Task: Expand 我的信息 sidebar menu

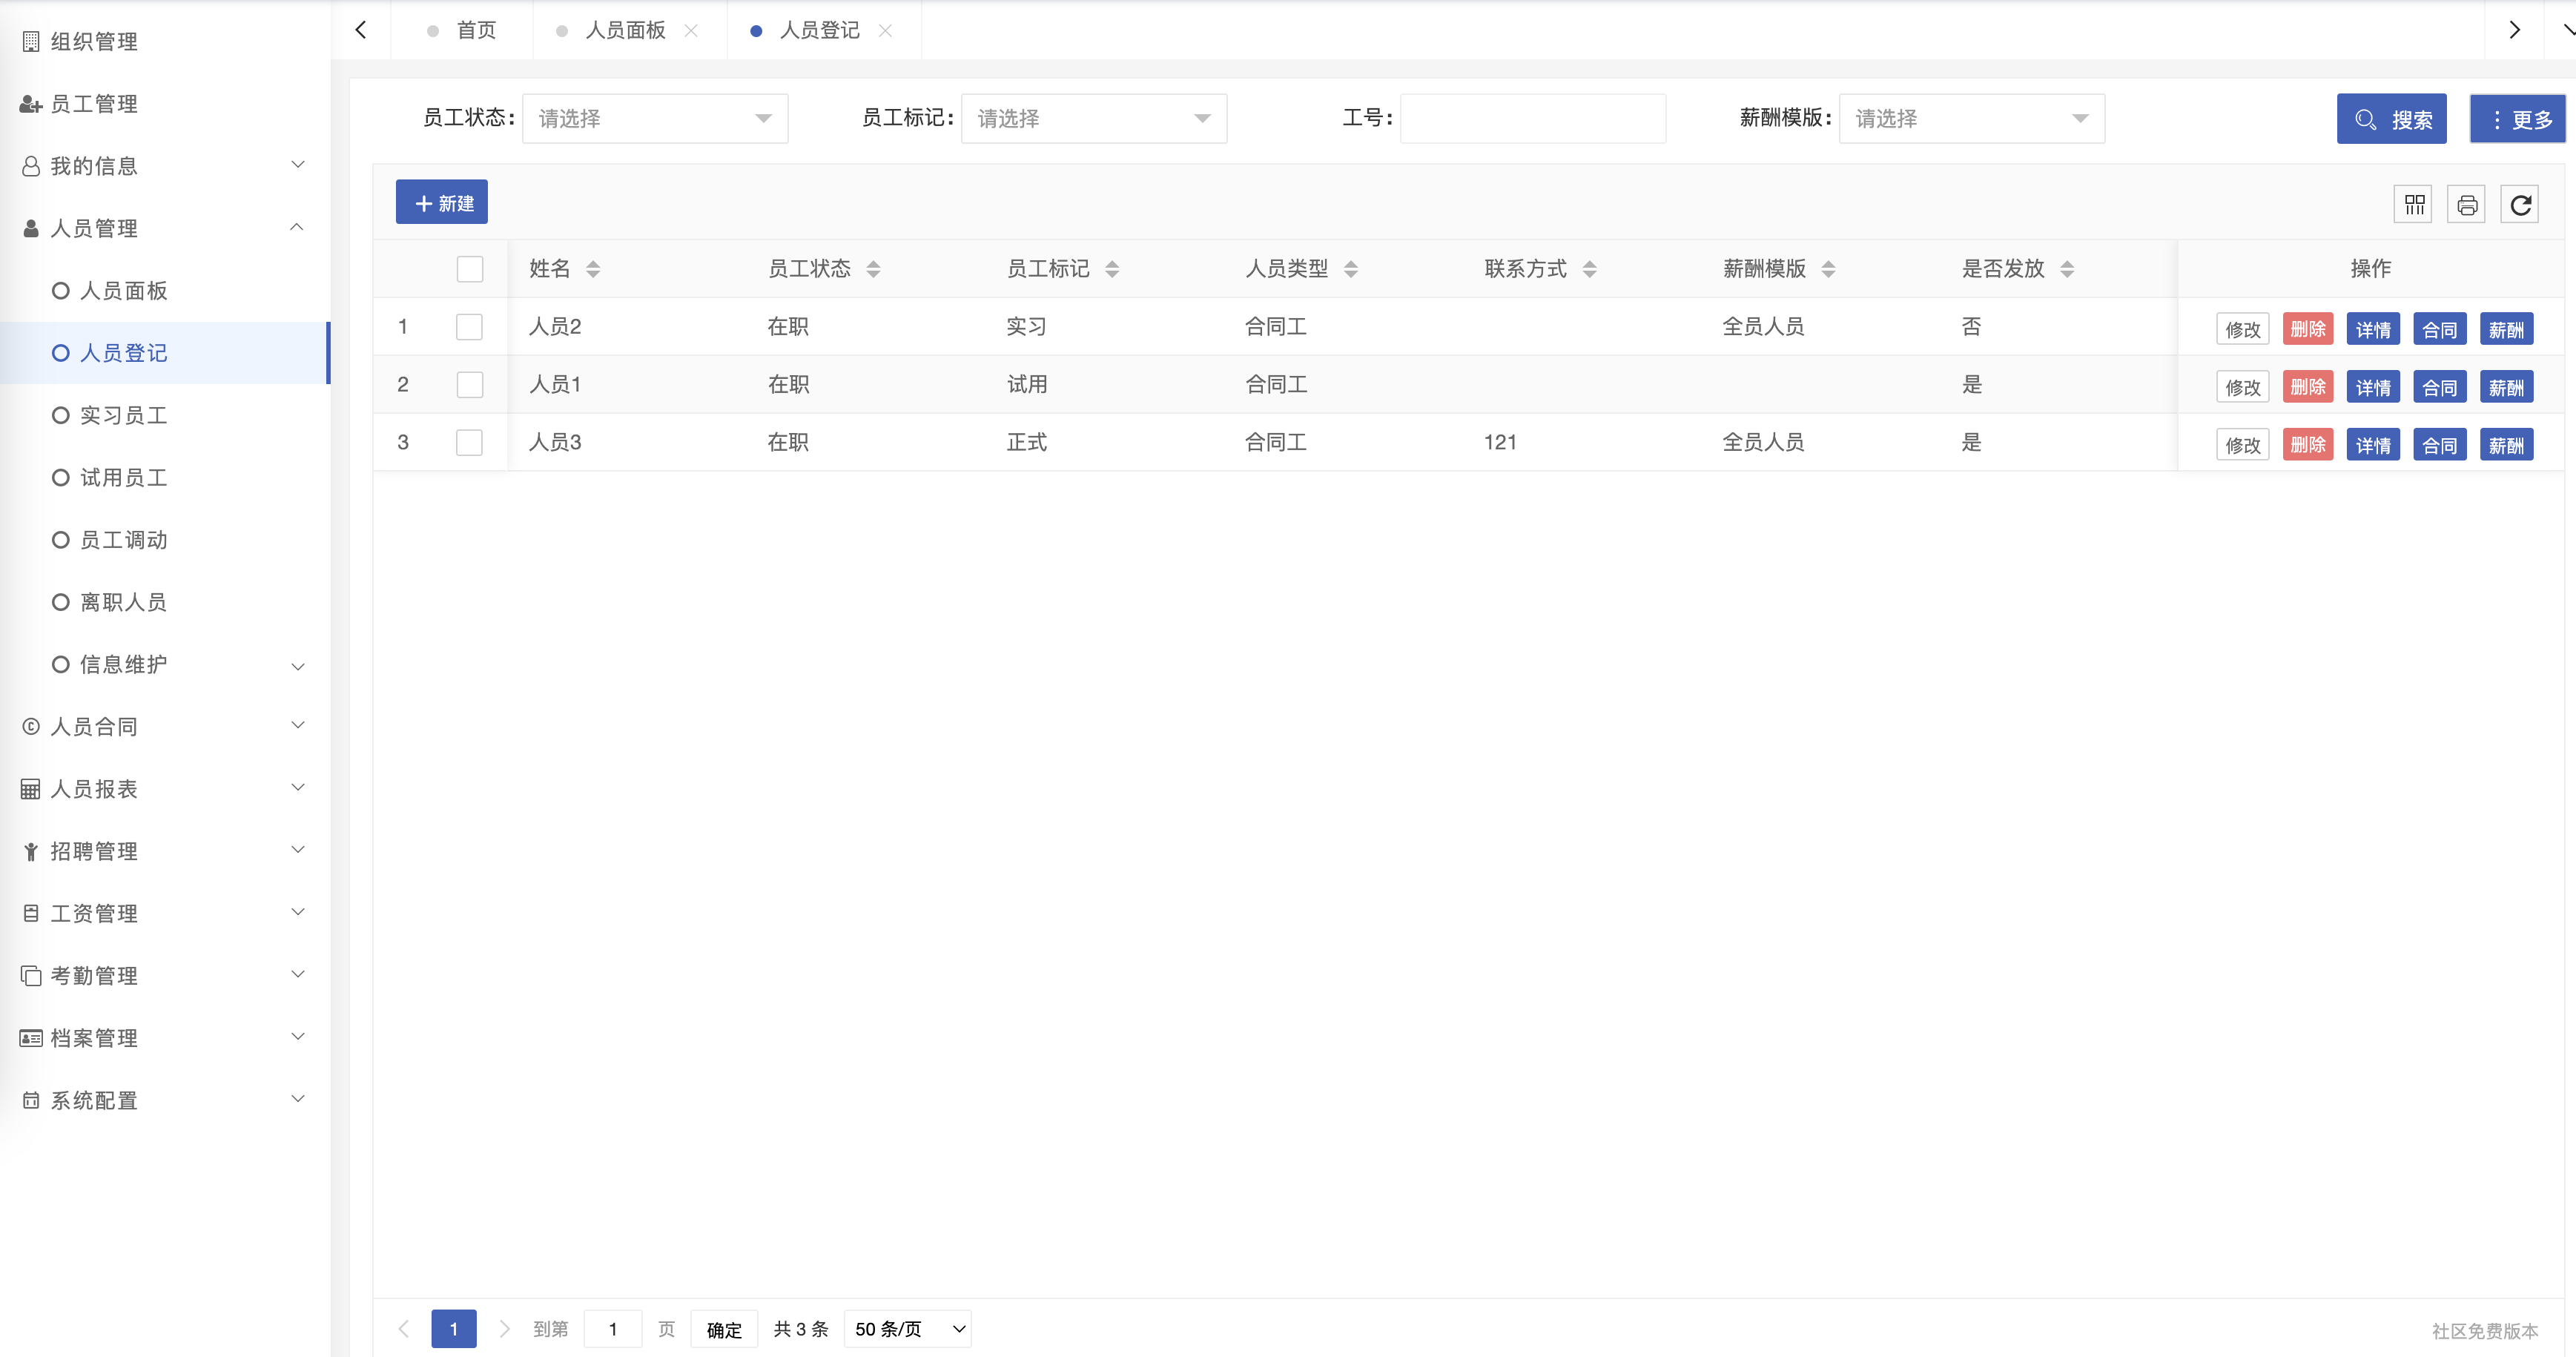Action: [165, 166]
